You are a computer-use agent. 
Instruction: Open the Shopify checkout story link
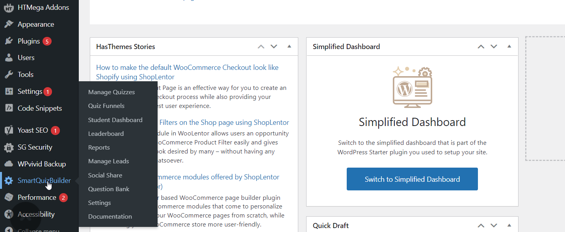[x=187, y=72]
